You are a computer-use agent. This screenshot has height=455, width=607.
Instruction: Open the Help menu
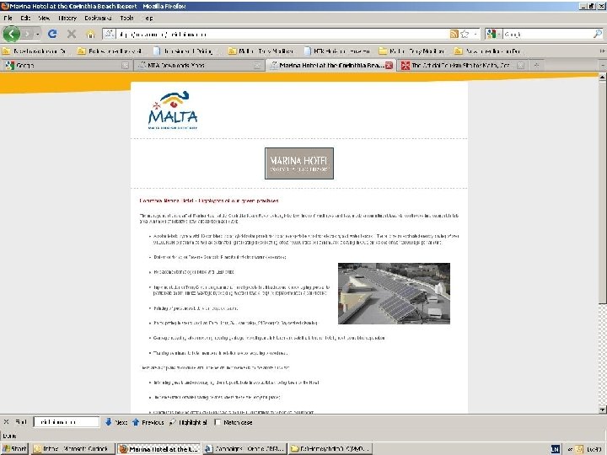(148, 18)
